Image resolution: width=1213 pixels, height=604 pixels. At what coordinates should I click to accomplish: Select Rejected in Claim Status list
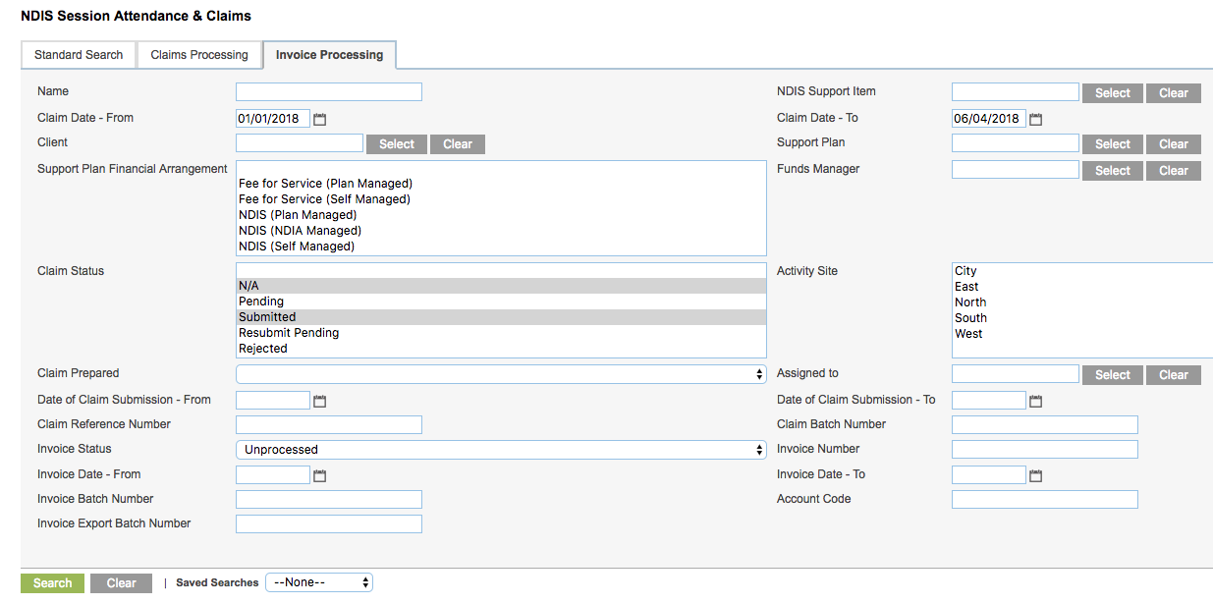point(501,349)
